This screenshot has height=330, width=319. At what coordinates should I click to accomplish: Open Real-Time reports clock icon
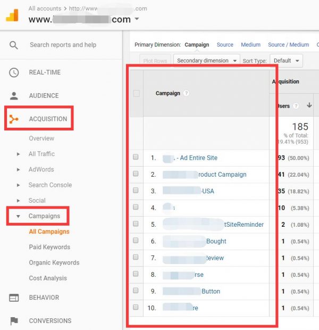tap(14, 72)
